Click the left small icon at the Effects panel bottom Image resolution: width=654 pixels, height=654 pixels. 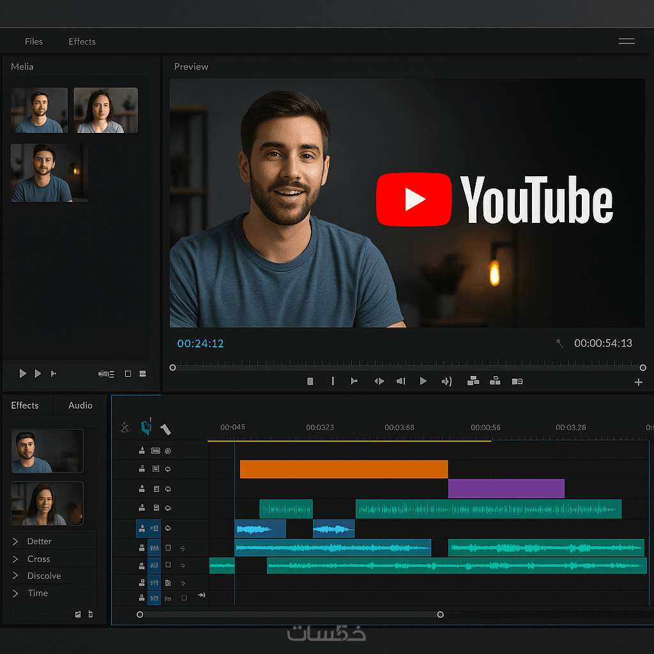[78, 614]
